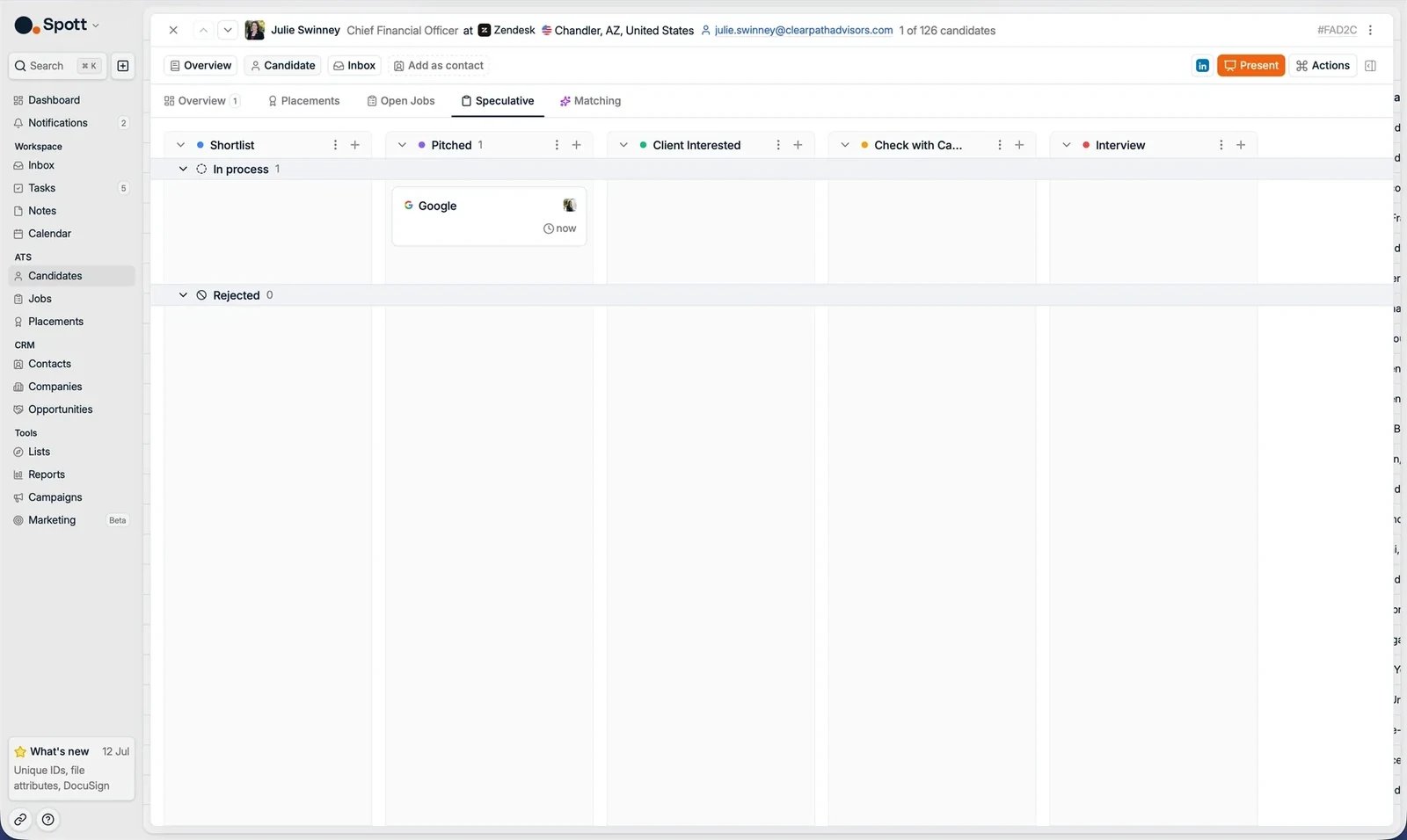Image resolution: width=1407 pixels, height=840 pixels.
Task: Open the help question mark icon
Action: pos(48,820)
